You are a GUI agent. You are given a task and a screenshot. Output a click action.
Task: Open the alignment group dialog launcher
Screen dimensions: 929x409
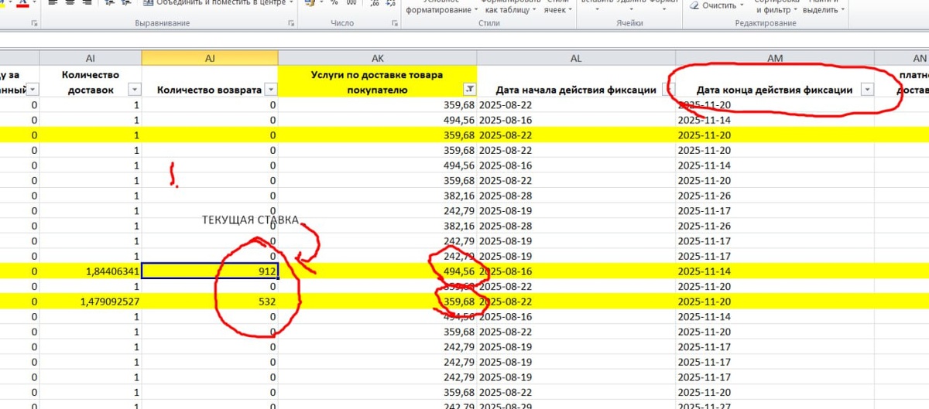(x=291, y=24)
